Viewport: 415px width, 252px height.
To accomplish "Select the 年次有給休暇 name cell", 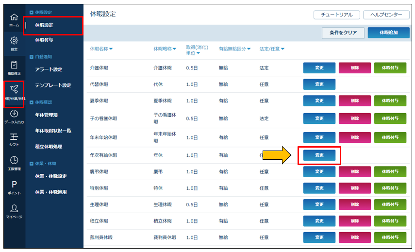I will [103, 155].
